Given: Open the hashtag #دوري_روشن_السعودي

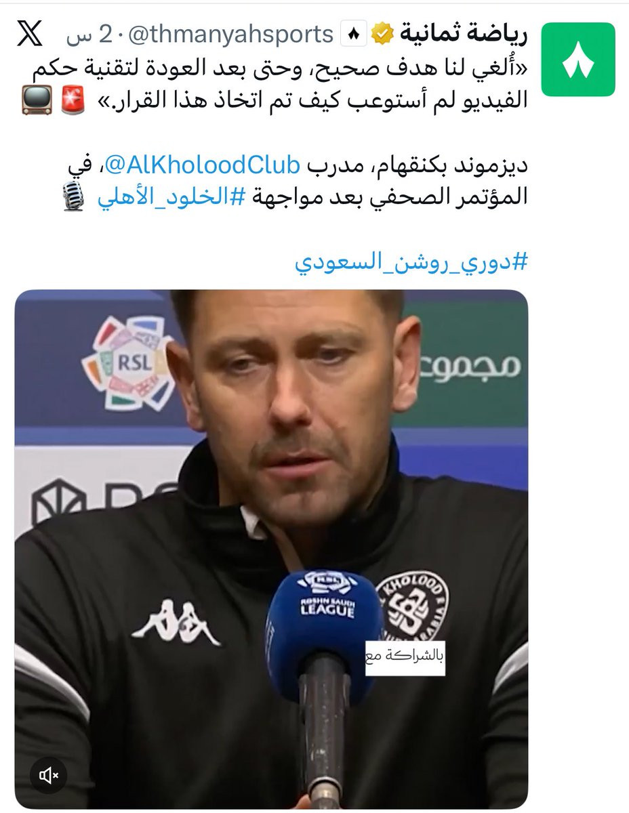Looking at the screenshot, I should (x=411, y=263).
